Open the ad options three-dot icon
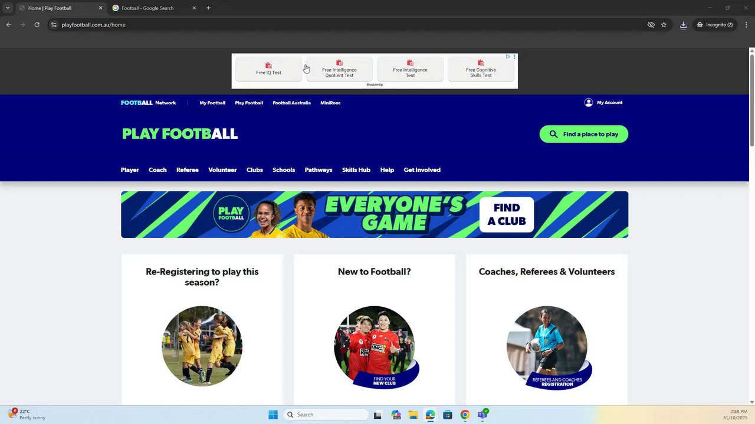The width and height of the screenshot is (755, 424). (x=514, y=57)
